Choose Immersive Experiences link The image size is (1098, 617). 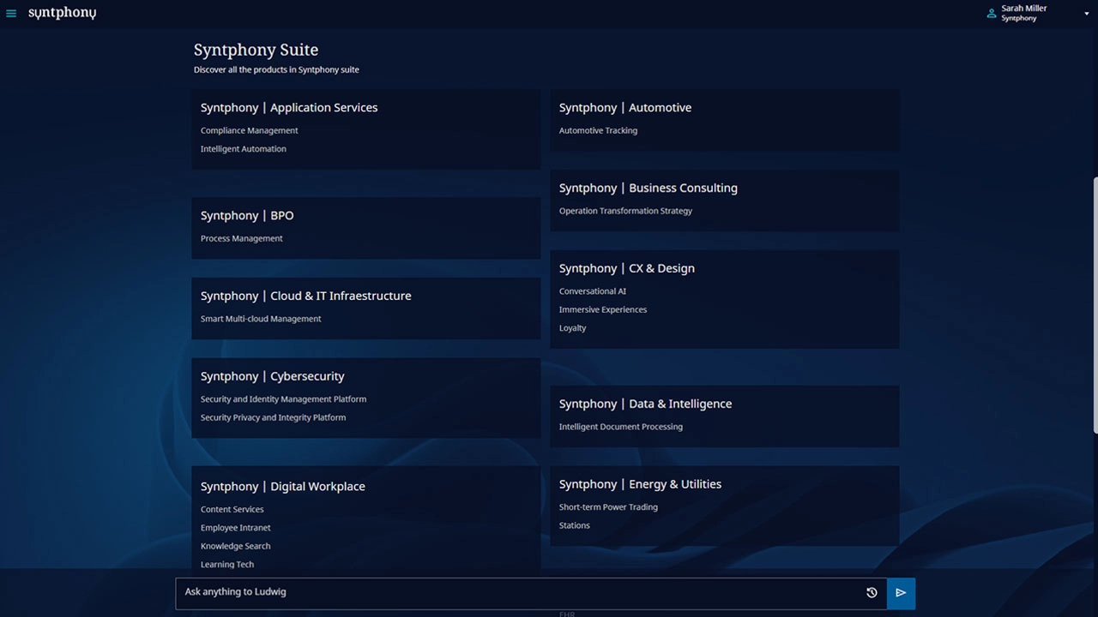(x=602, y=310)
